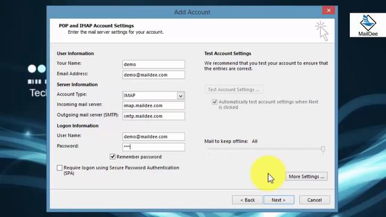Cancel the Add Account dialog
The height and width of the screenshot is (217, 386).
314,200
